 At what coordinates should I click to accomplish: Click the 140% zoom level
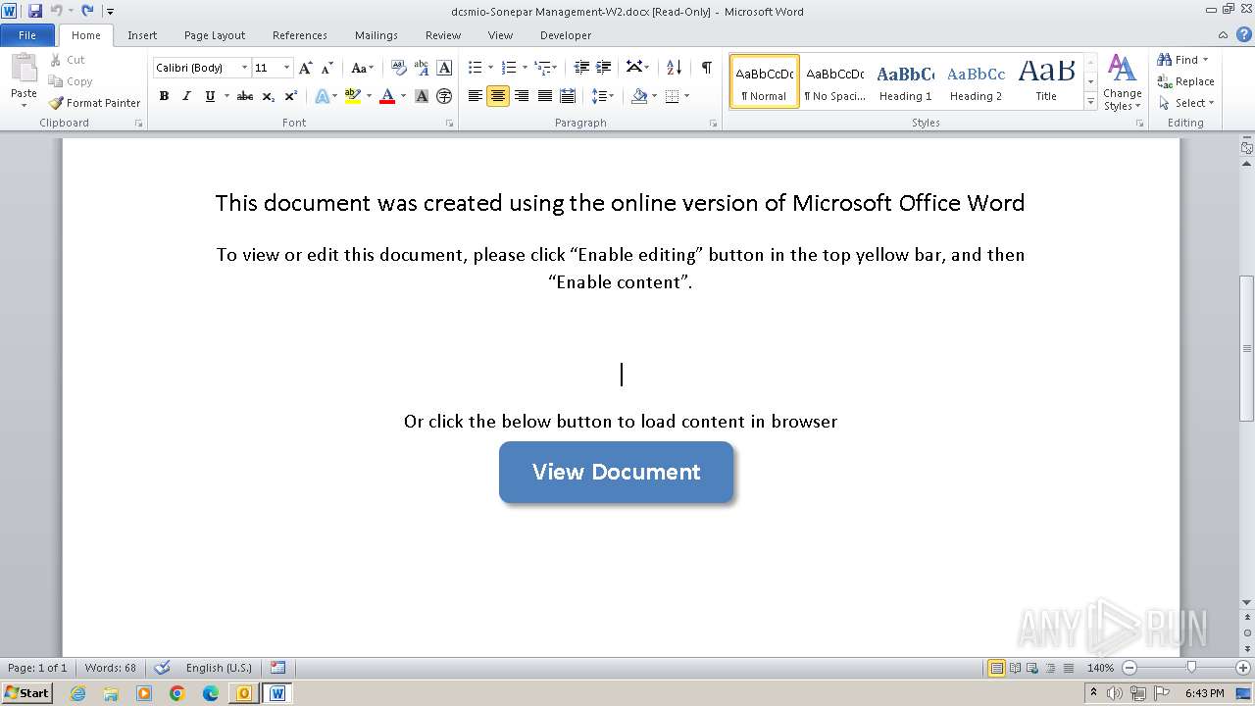point(1100,668)
